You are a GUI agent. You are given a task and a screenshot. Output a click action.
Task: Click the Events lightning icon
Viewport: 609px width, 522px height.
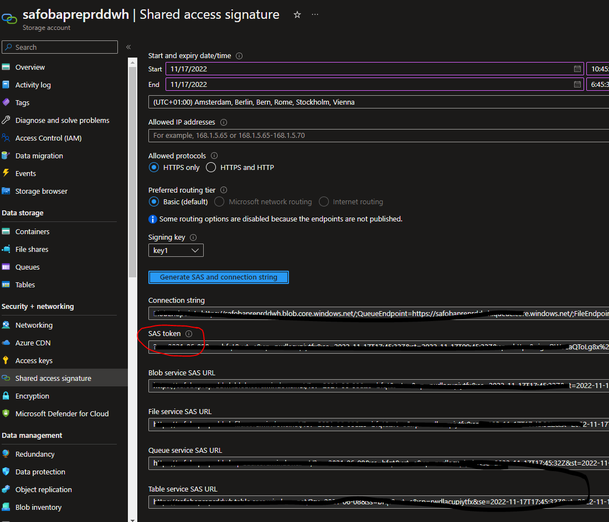click(x=6, y=173)
